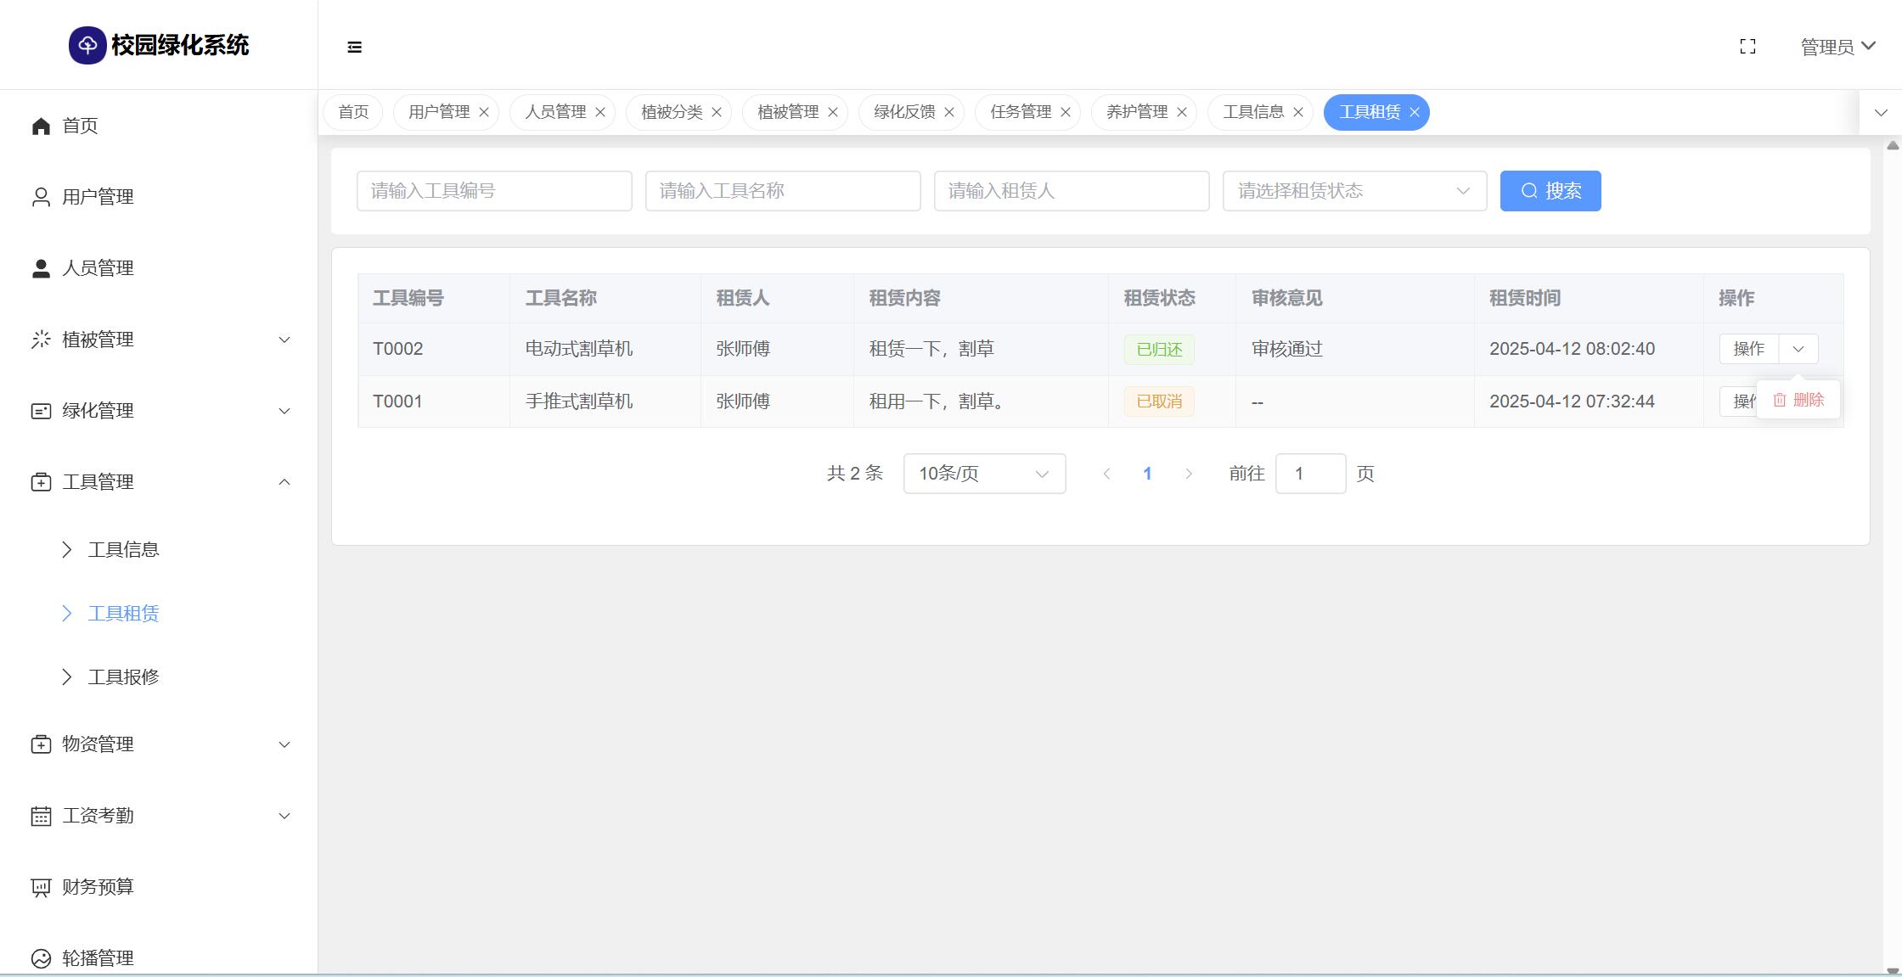
Task: Toggle fullscreen mode icon
Action: click(x=1747, y=47)
